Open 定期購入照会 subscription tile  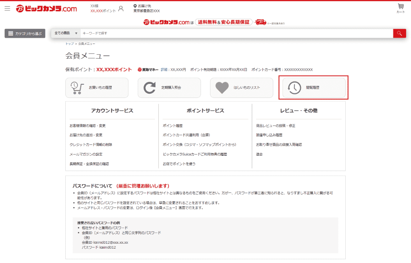point(169,88)
